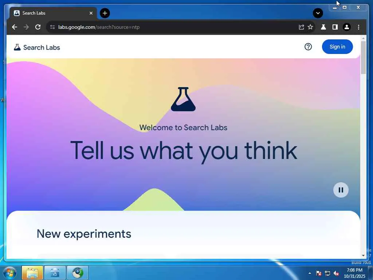The image size is (373, 280).
Task: Expand the tab search dropdown
Action: coord(318,13)
